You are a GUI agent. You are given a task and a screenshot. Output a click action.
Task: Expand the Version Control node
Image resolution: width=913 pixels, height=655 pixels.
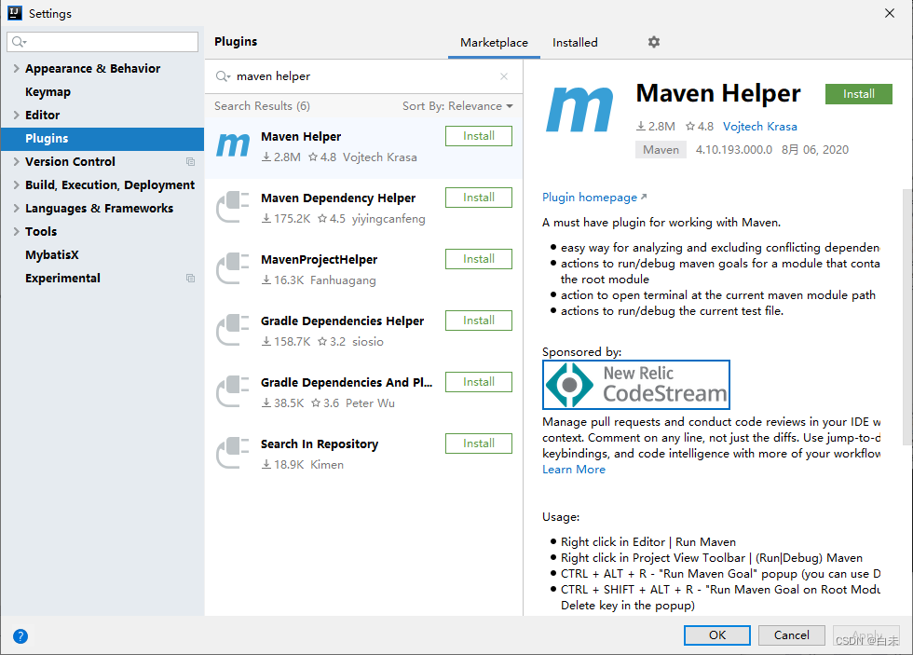click(17, 162)
